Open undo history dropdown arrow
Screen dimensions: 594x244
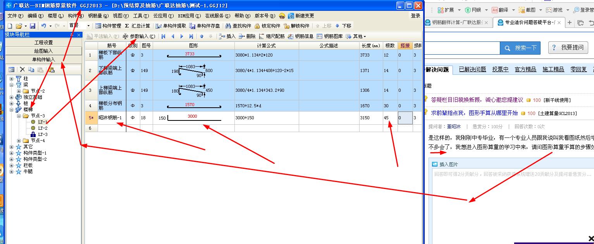[x=50, y=26]
